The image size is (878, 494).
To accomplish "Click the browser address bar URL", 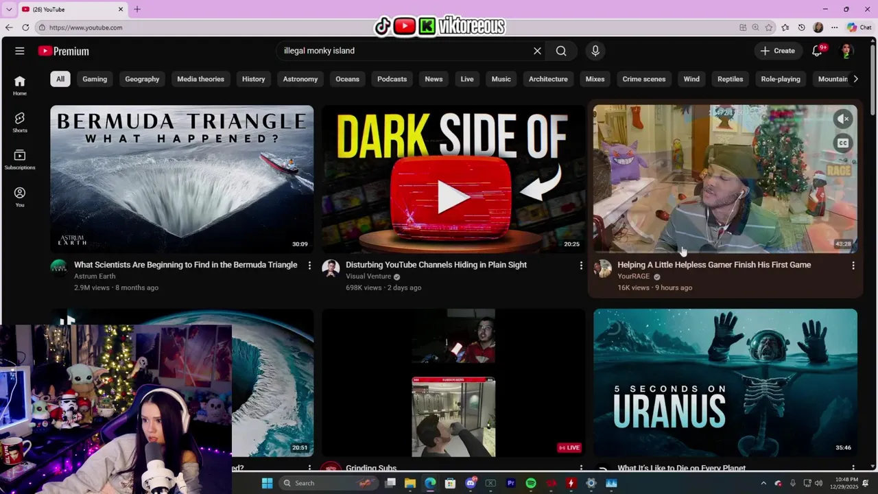I will [86, 27].
